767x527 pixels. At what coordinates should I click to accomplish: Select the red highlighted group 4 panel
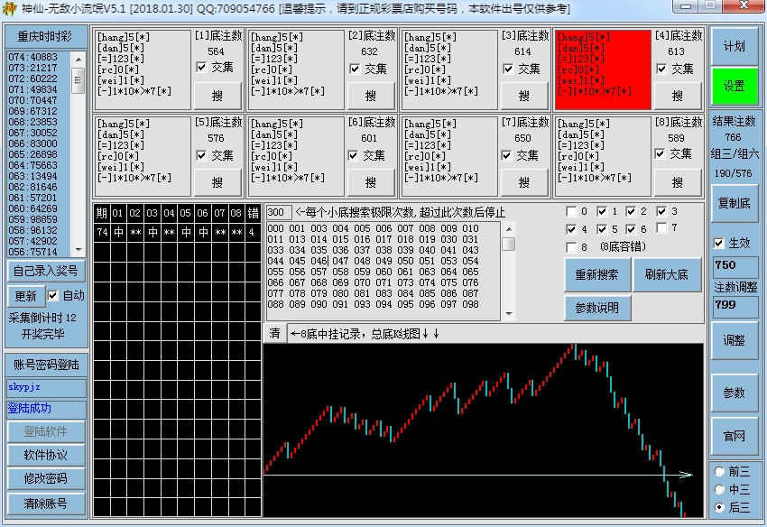tap(602, 69)
